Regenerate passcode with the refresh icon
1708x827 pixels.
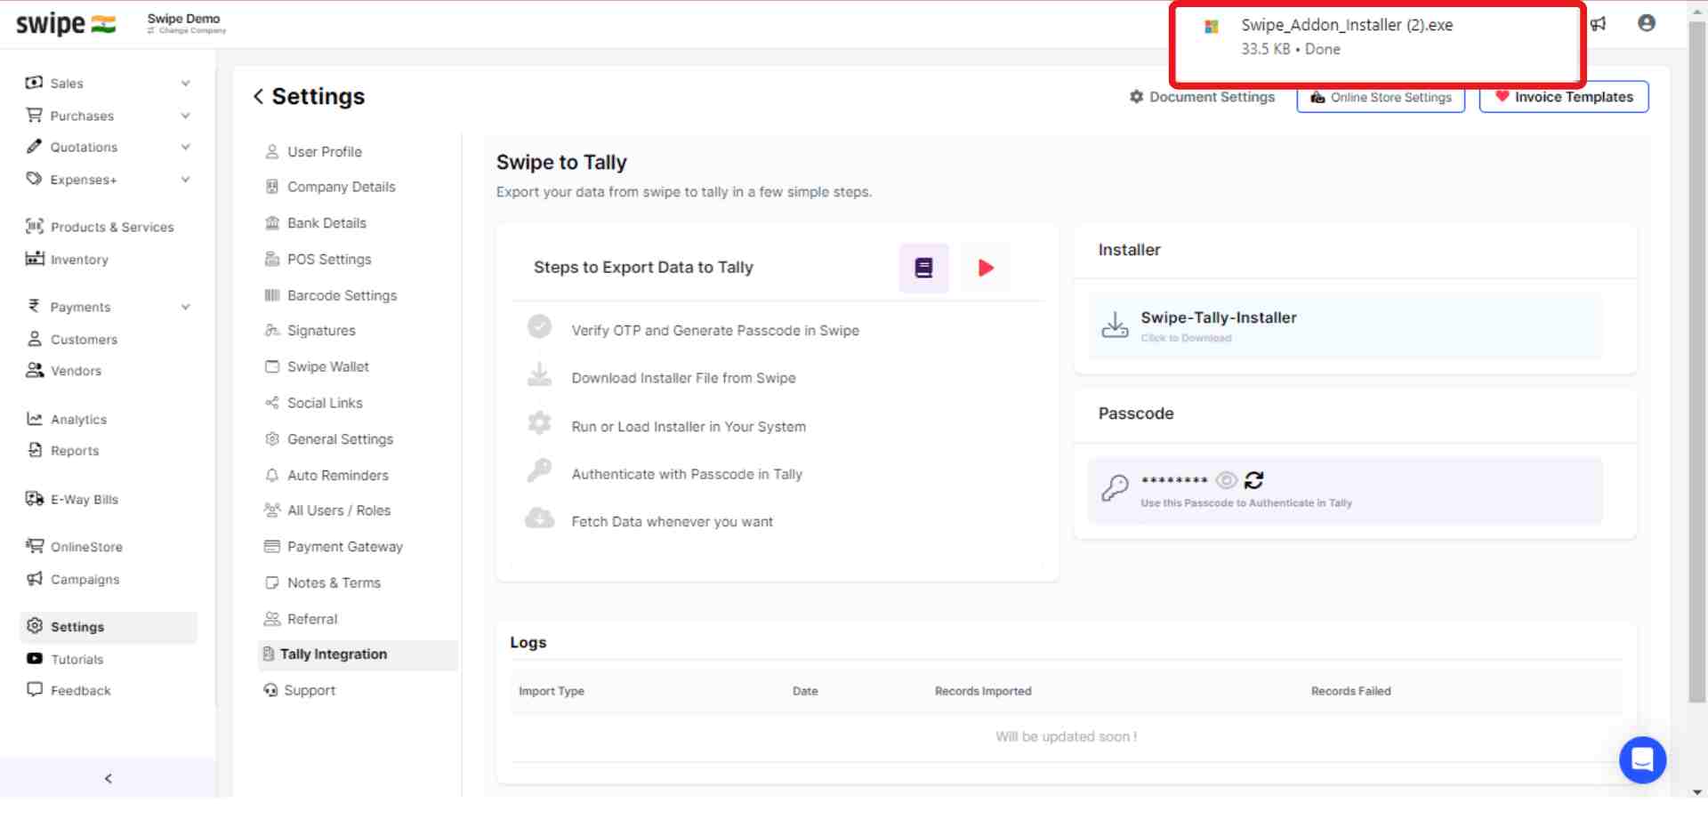point(1254,480)
